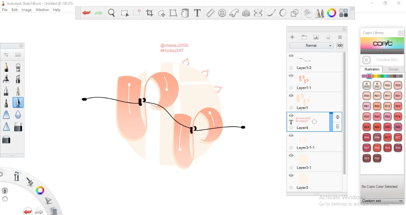
Task: Select the pencil brush in brush palette
Action: coord(6,67)
